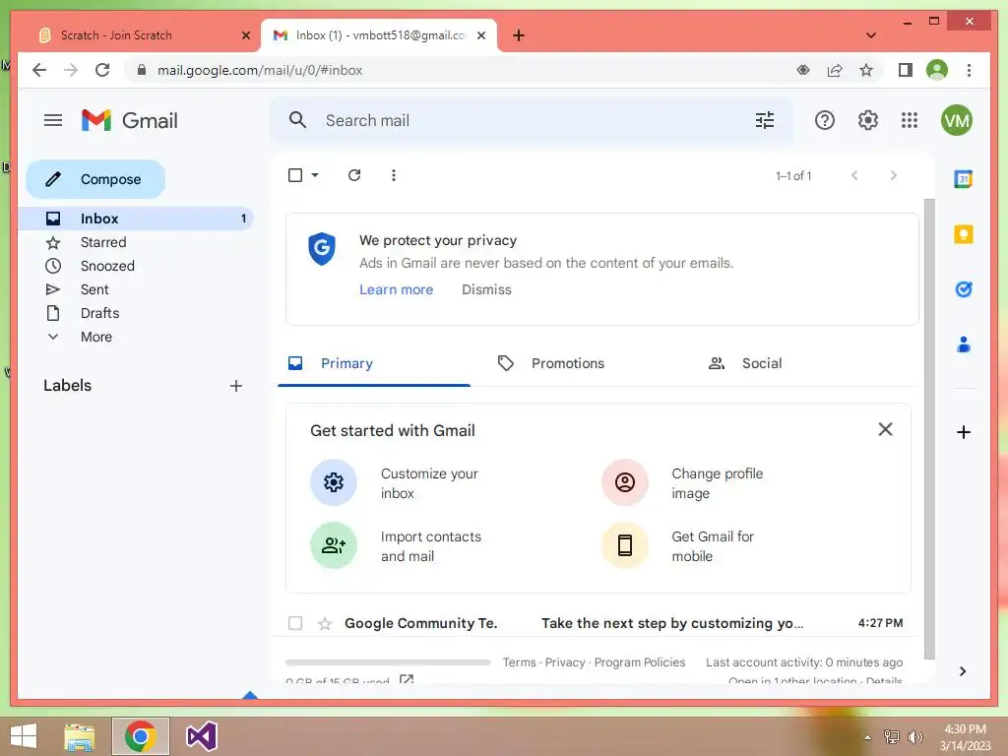
Task: Click the Learn more link
Action: (x=396, y=290)
